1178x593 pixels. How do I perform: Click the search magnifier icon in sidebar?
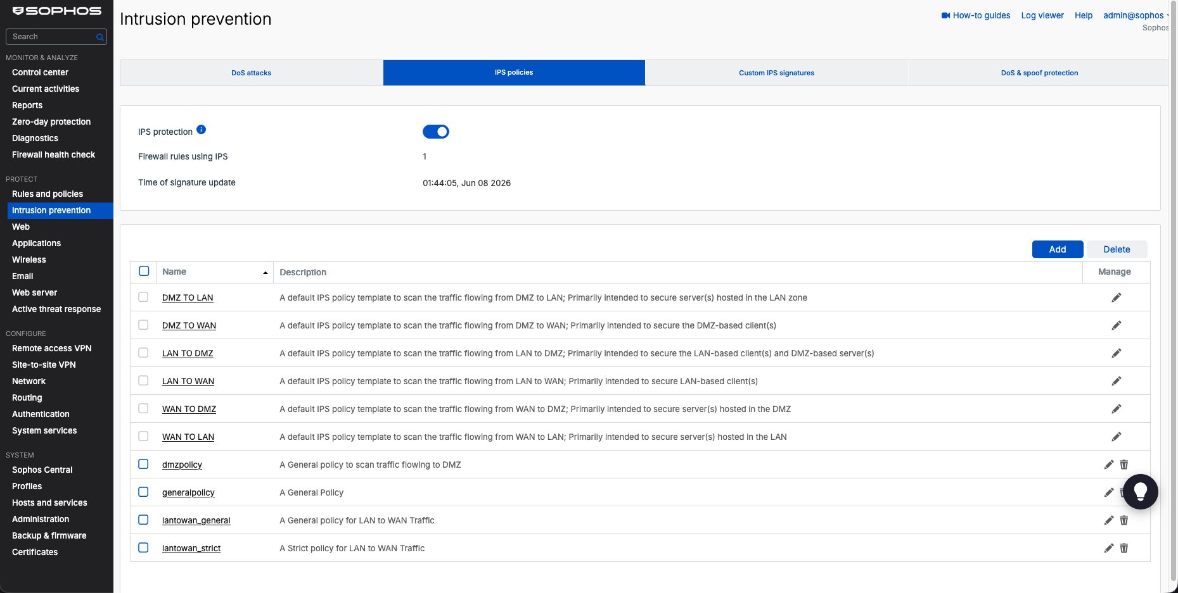[99, 37]
